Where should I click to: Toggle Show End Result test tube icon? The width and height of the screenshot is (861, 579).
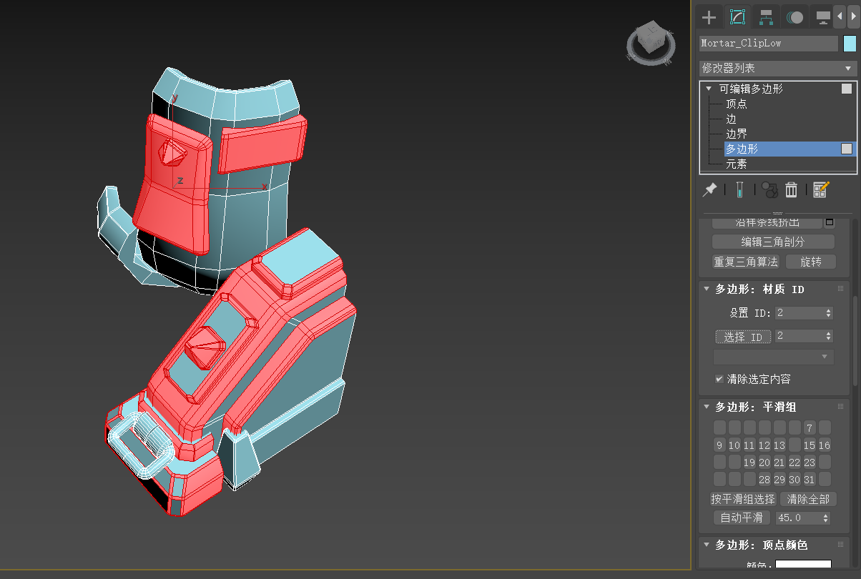pyautogui.click(x=739, y=189)
